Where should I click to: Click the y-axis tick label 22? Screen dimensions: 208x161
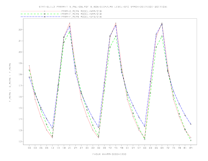click(x=20, y=30)
